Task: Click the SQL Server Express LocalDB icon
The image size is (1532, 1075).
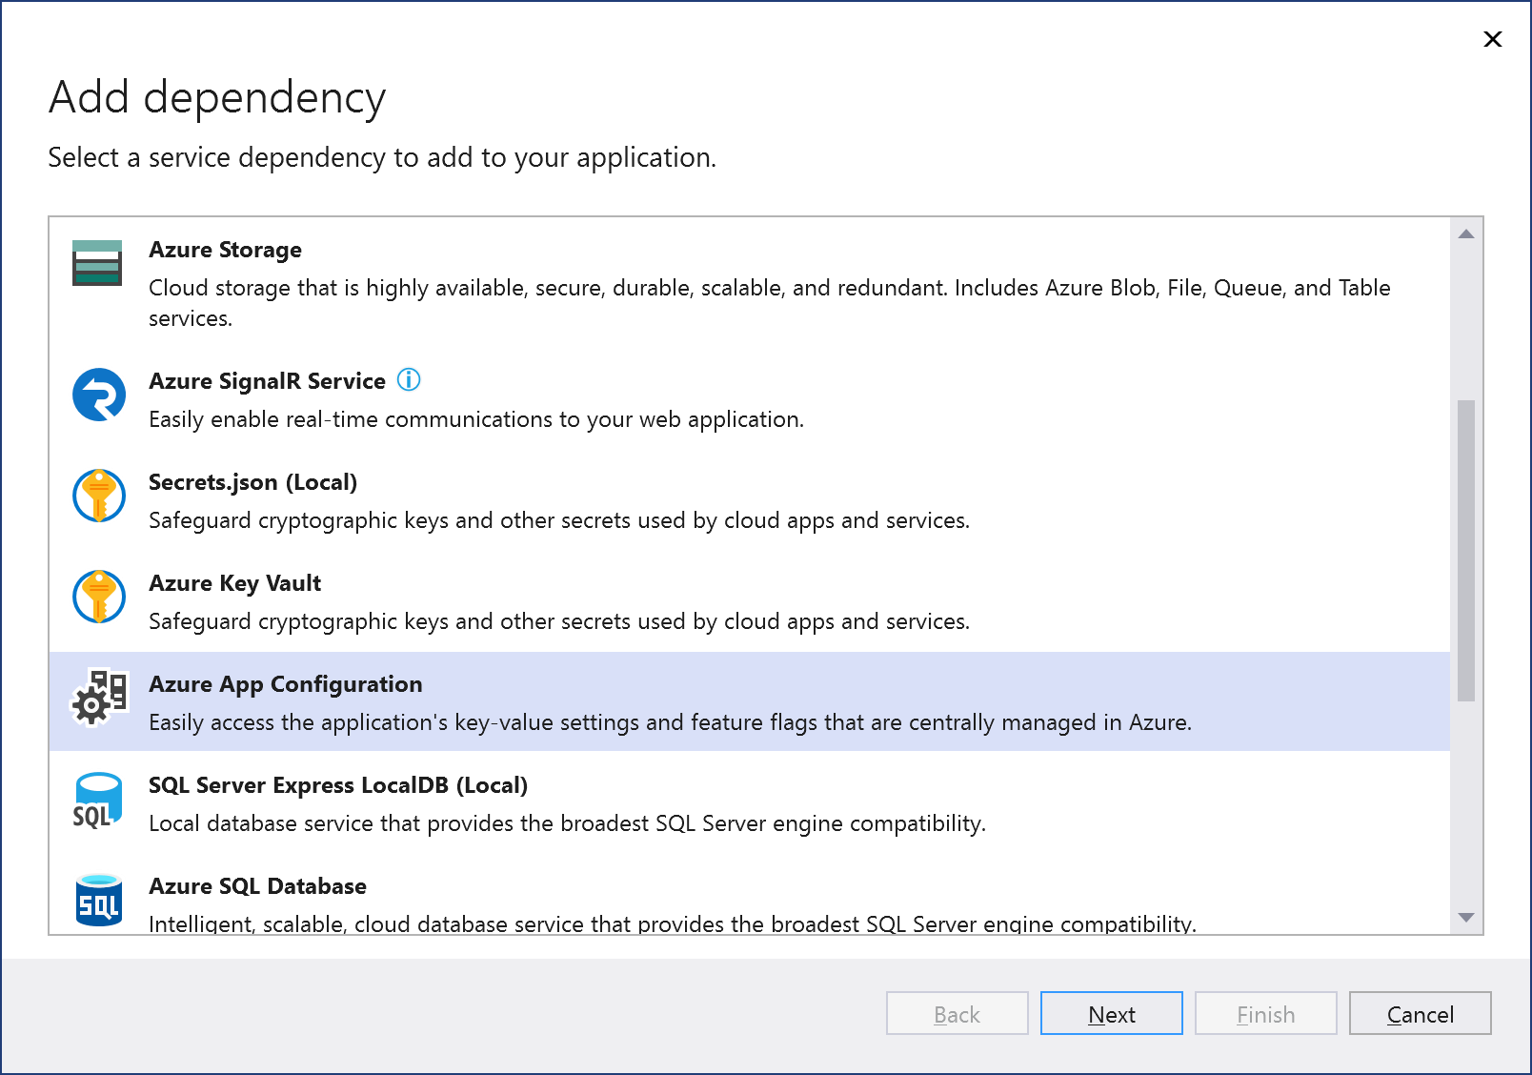Action: (97, 801)
